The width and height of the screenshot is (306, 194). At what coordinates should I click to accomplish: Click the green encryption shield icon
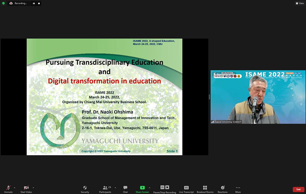[x=3, y=3]
